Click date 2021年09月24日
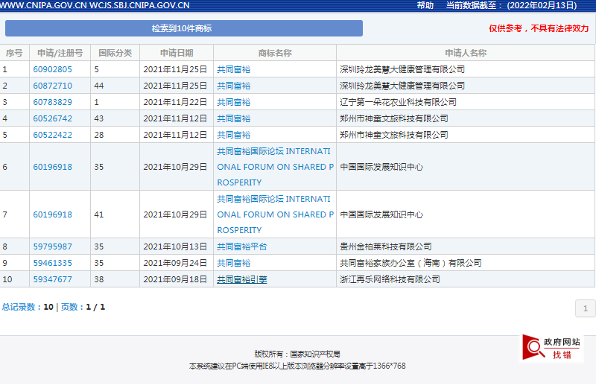 175,263
